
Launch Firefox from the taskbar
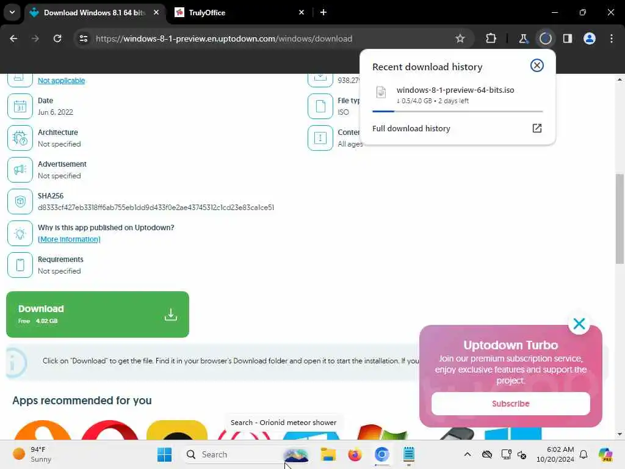[355, 454]
